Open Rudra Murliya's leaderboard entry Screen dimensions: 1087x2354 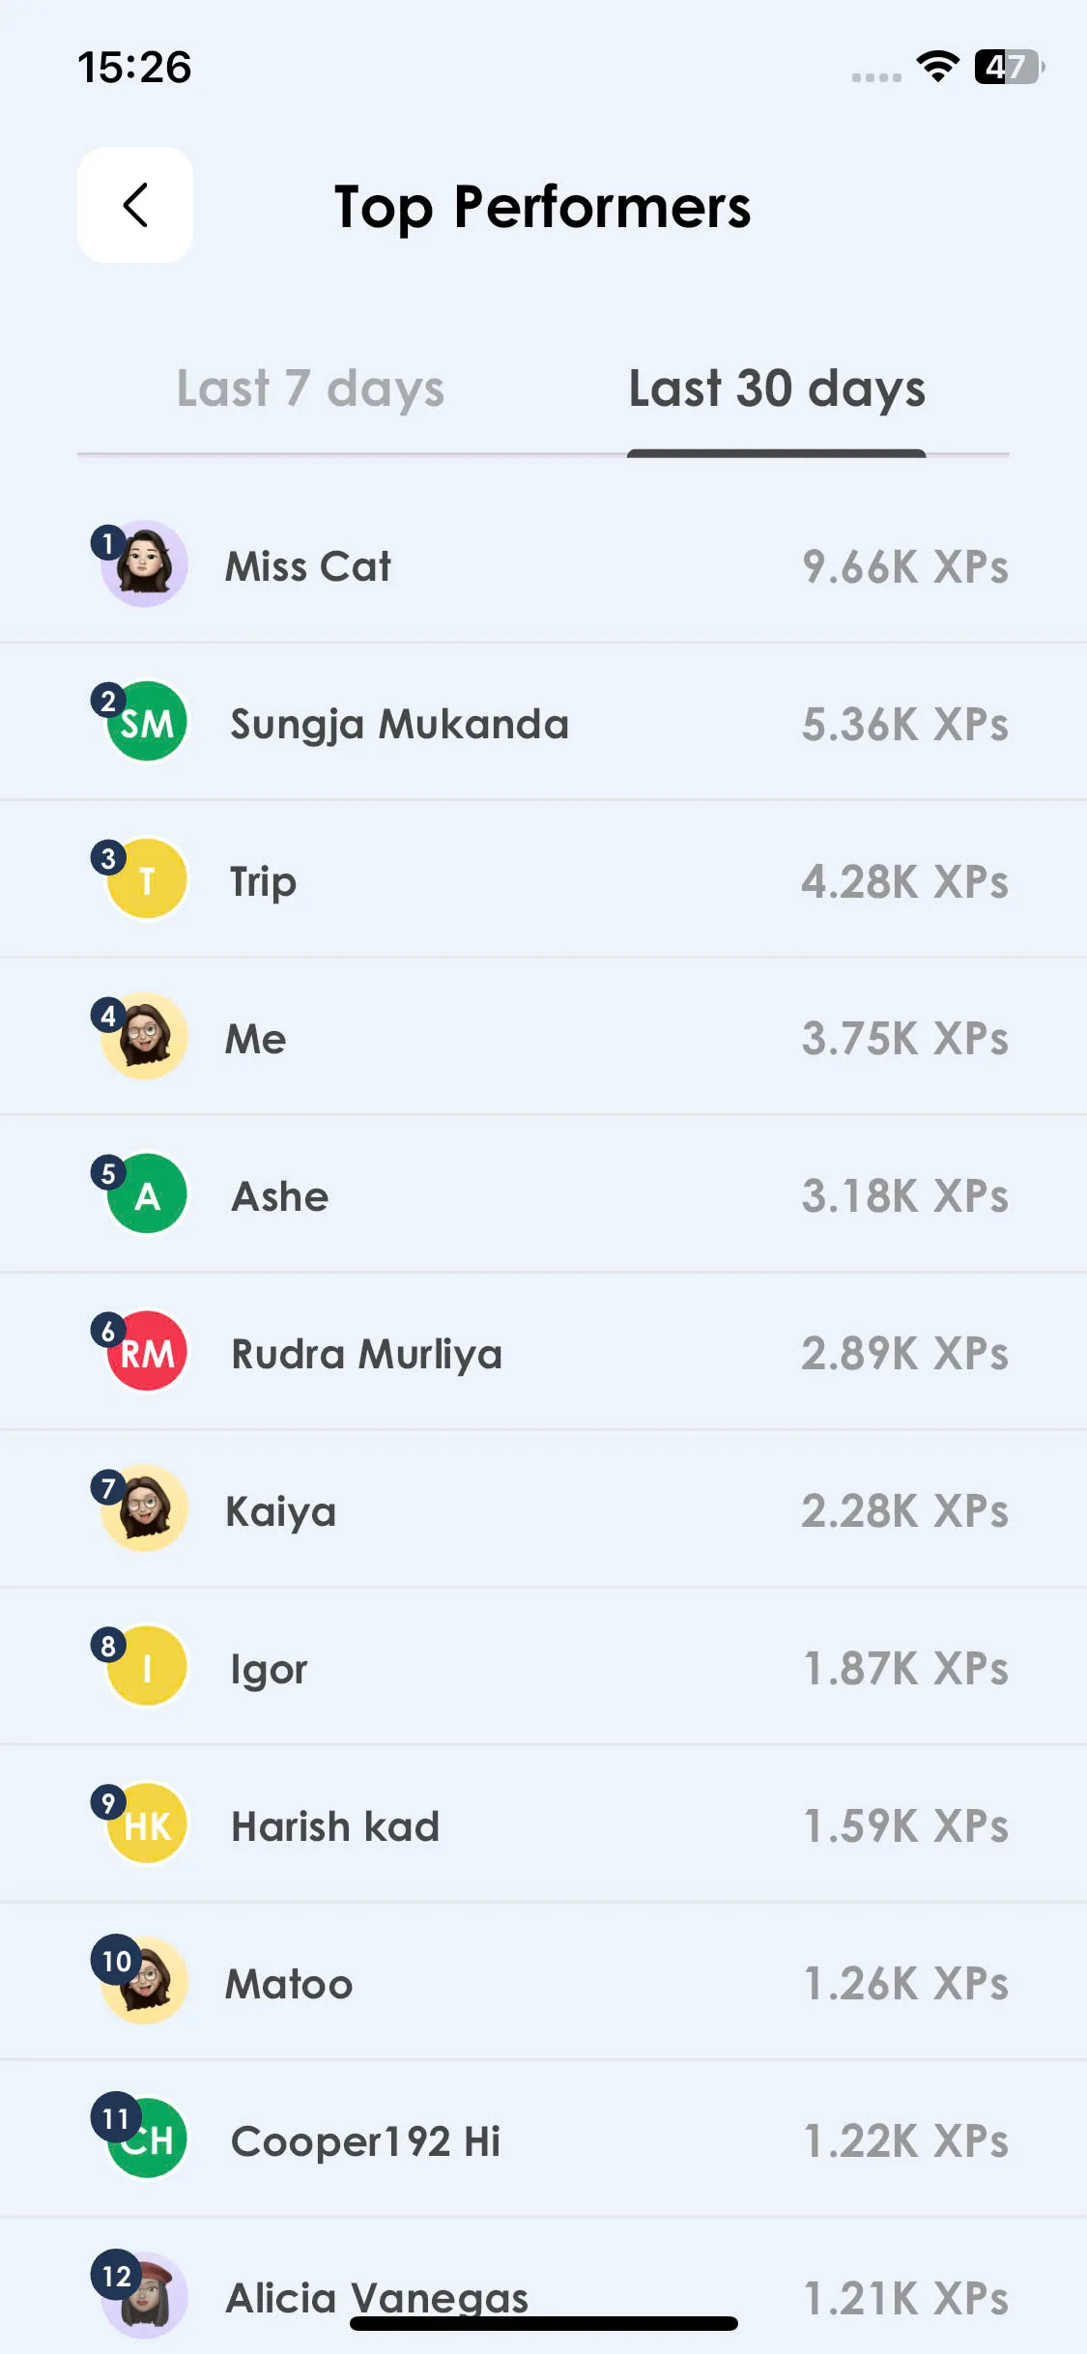(543, 1352)
